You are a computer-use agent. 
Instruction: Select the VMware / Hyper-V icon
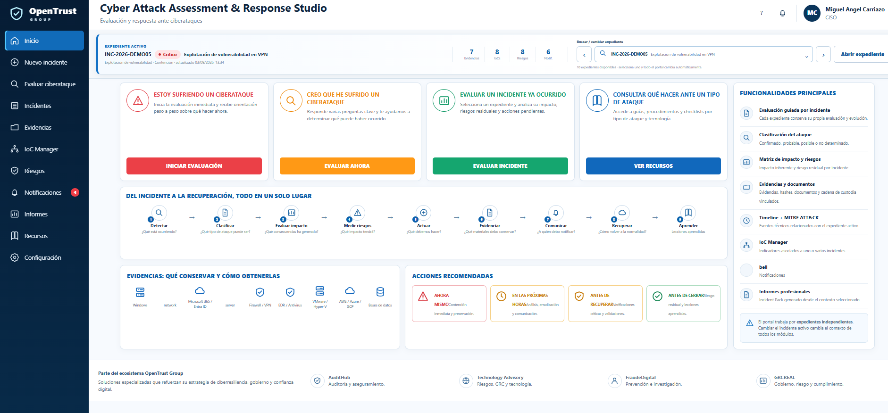320,290
